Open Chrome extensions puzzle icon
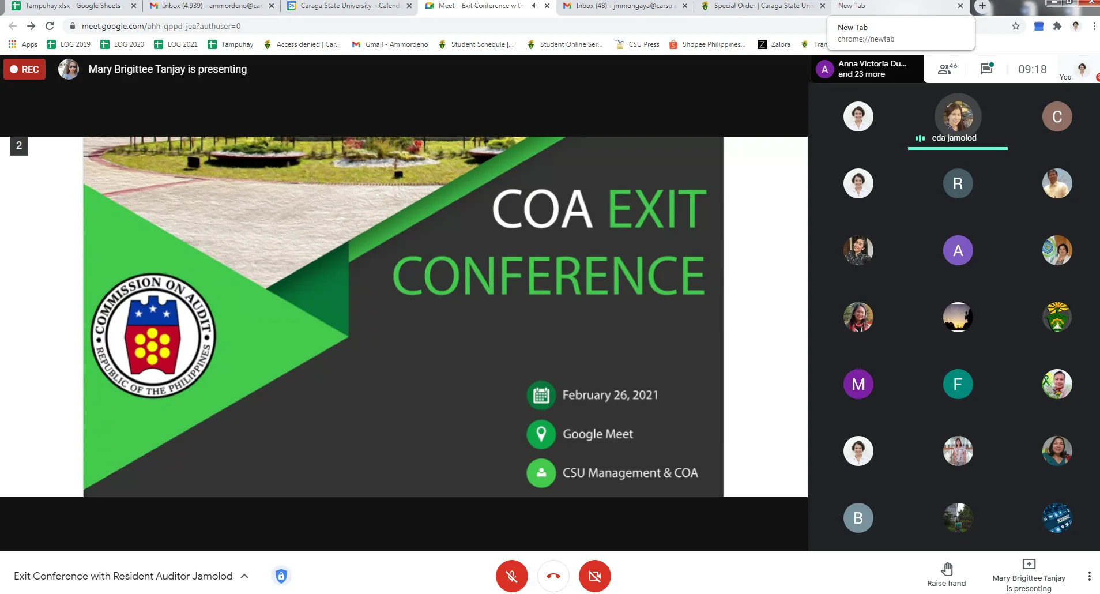 [1057, 26]
